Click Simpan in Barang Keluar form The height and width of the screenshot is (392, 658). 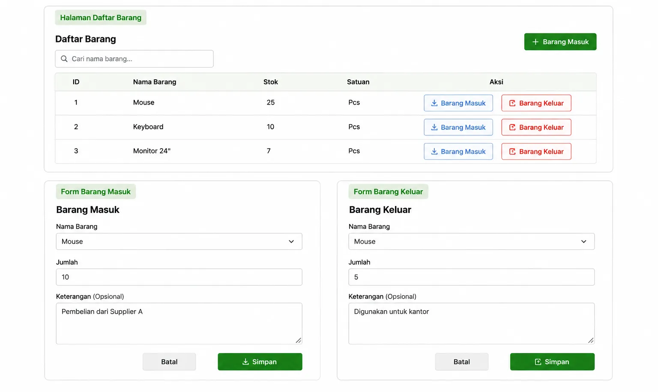552,362
